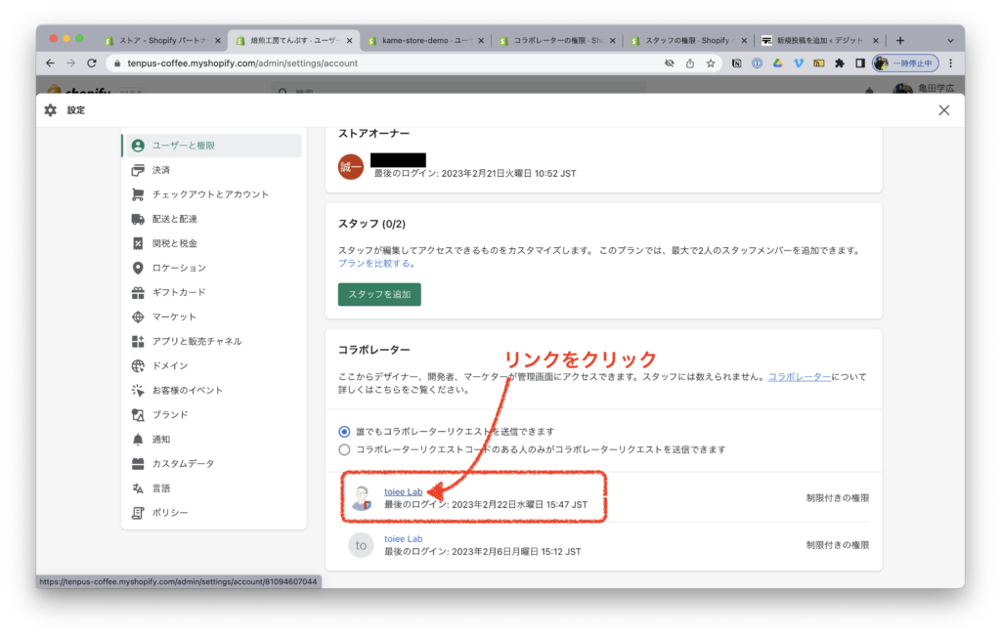Click the 配送と配達 truck icon
1001x636 pixels.
coord(138,219)
